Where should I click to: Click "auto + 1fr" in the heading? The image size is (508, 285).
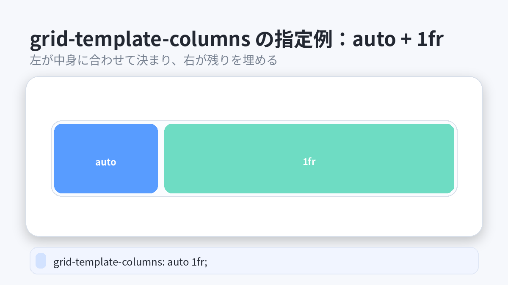coord(398,40)
